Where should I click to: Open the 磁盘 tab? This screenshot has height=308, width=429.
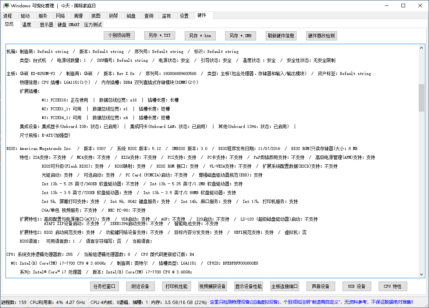point(131,16)
